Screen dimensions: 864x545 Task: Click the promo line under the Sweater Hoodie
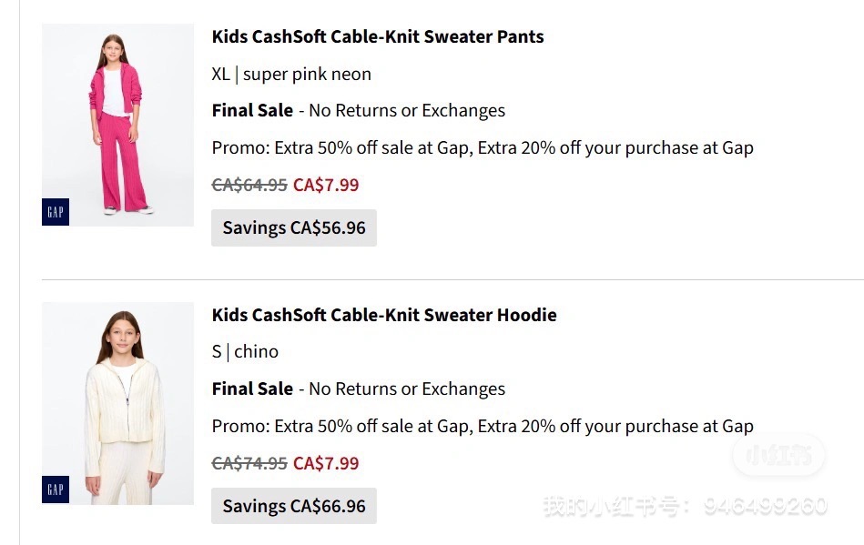coord(483,427)
